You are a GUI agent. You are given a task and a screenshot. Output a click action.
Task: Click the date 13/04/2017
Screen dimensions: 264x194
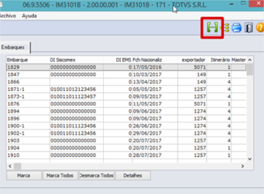[x=147, y=82]
